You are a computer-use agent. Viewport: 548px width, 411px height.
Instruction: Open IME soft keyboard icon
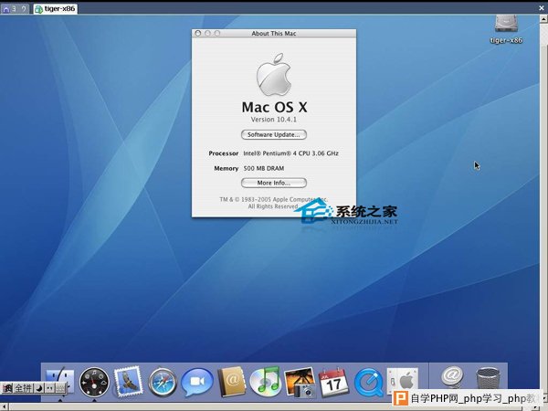(x=60, y=388)
